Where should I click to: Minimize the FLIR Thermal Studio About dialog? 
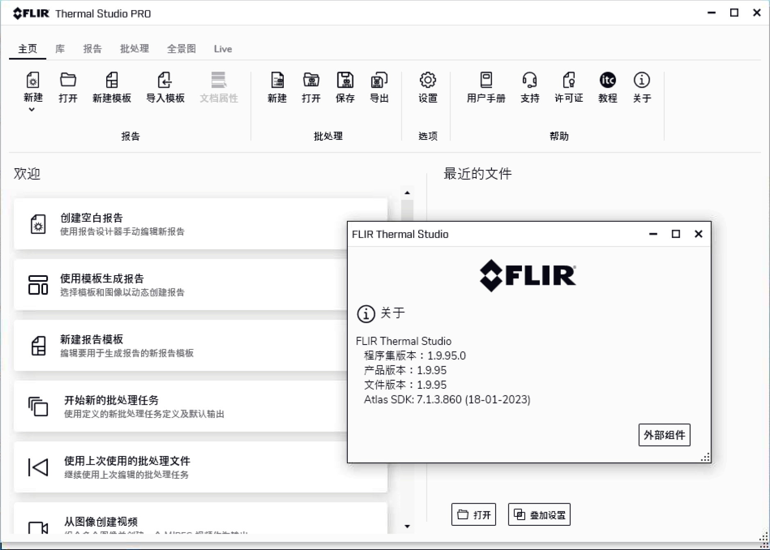click(x=653, y=234)
